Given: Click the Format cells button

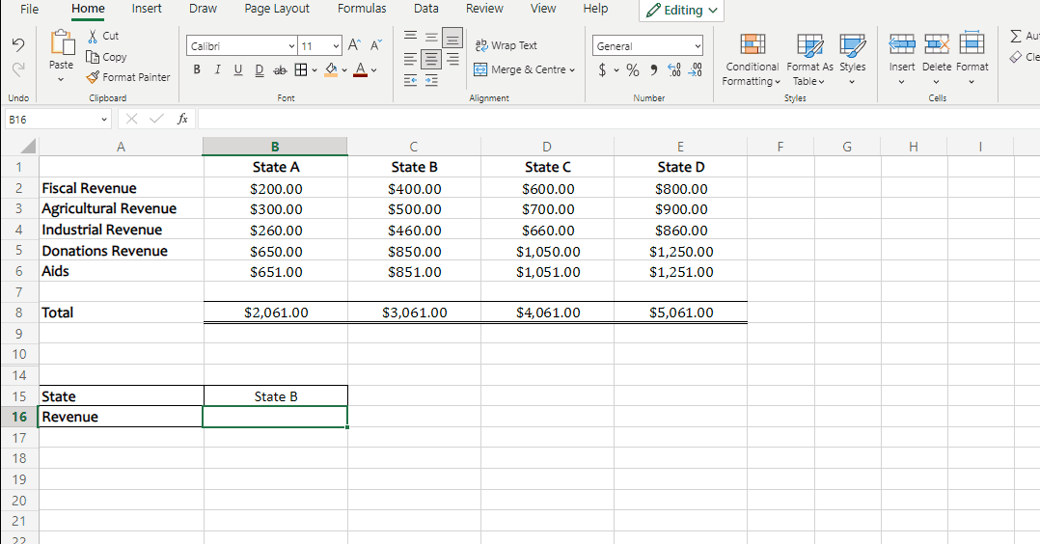Looking at the screenshot, I should [x=972, y=60].
